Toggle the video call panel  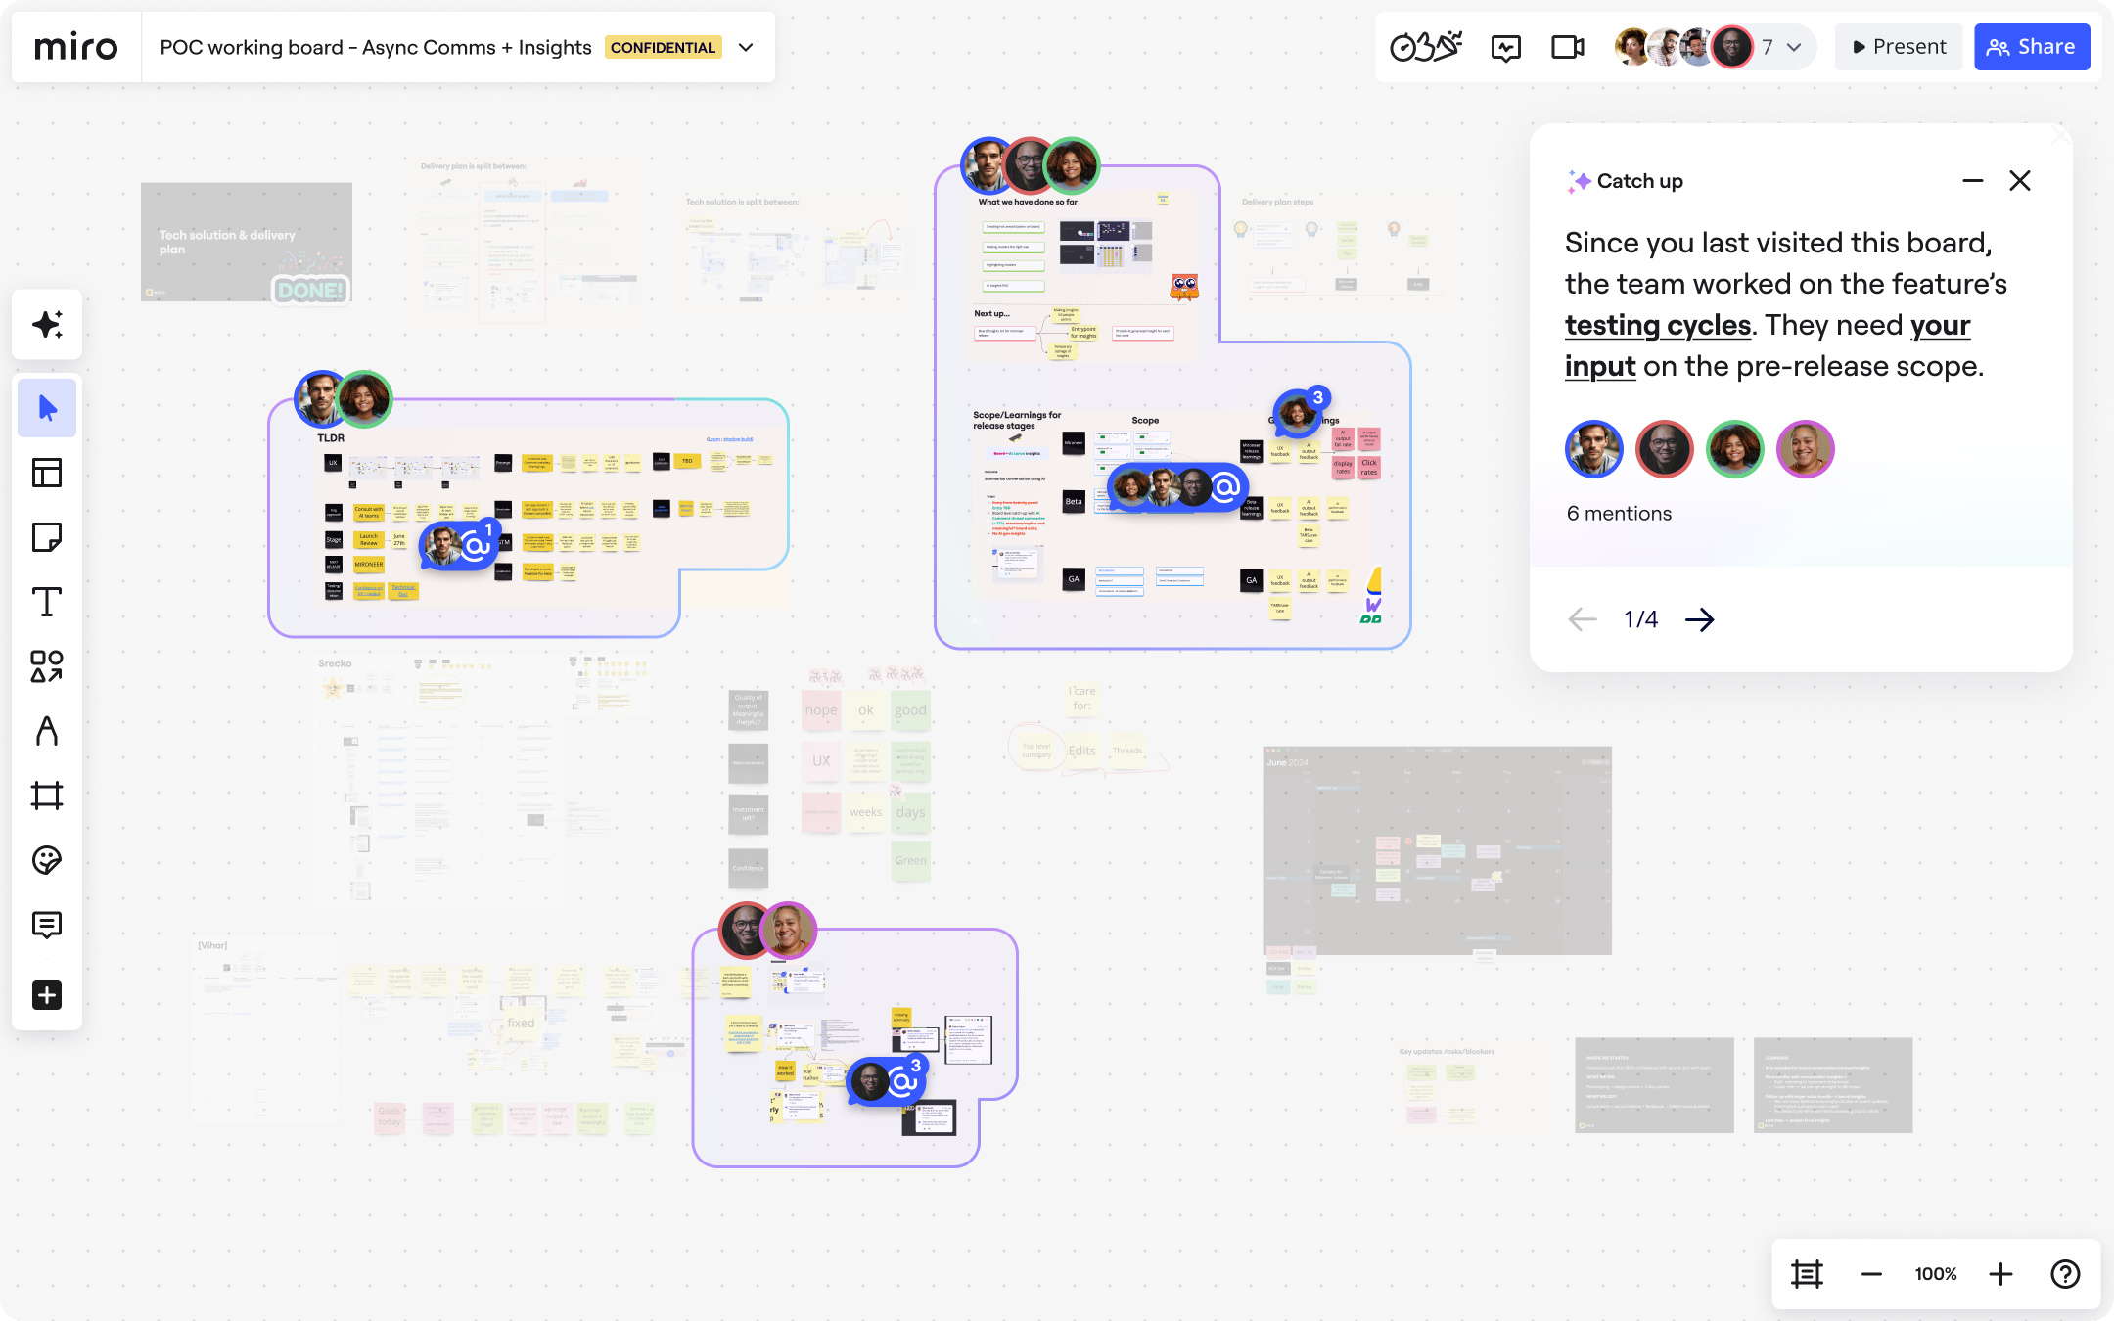pos(1568,46)
